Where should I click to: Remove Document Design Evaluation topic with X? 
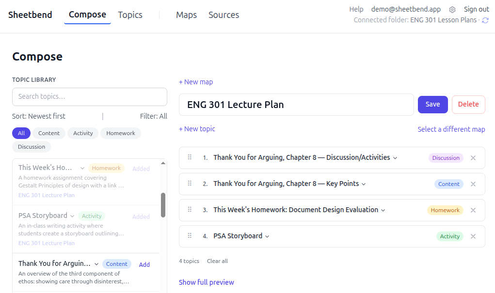click(473, 210)
